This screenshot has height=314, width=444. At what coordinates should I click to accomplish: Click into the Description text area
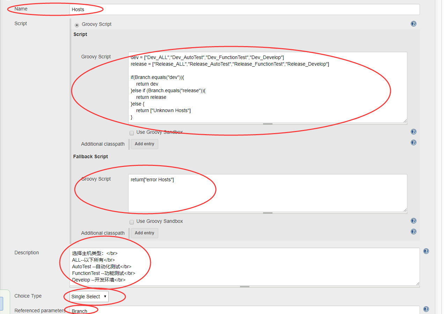click(245, 266)
